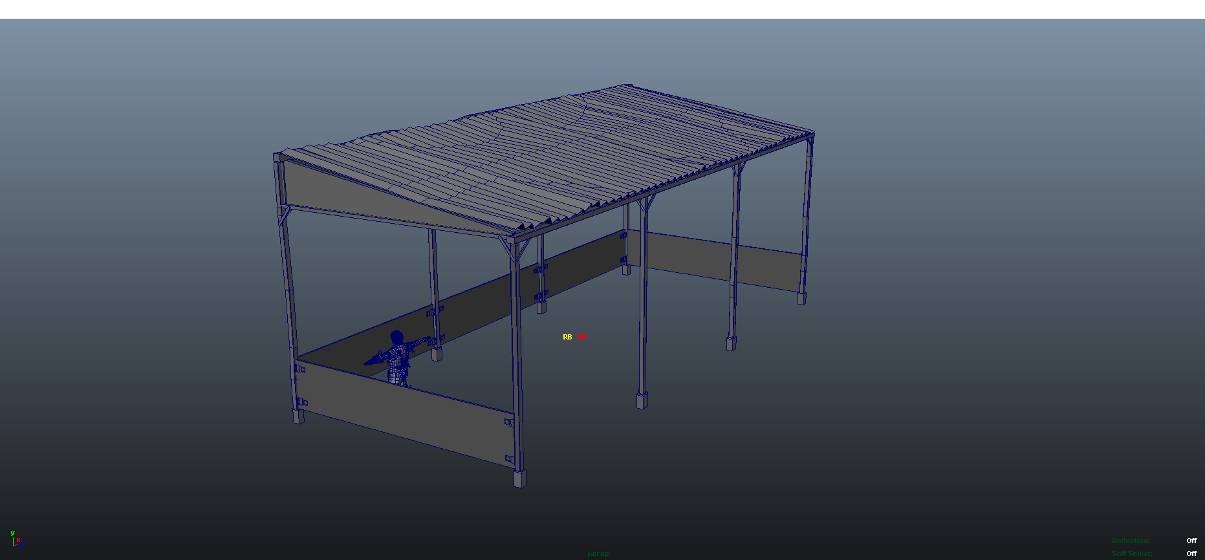
Task: Click the Soft Select: heads-up label
Action: [x=1132, y=554]
